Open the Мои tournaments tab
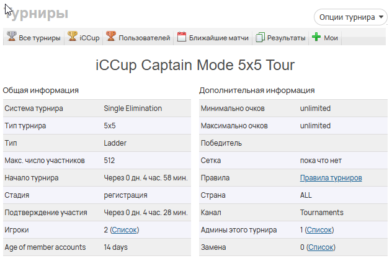Viewport: 392px width, 261px height. (325, 37)
